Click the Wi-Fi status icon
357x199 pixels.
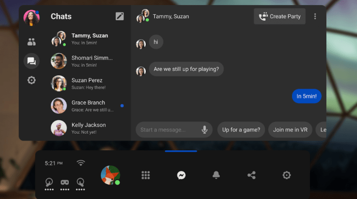(x=81, y=163)
